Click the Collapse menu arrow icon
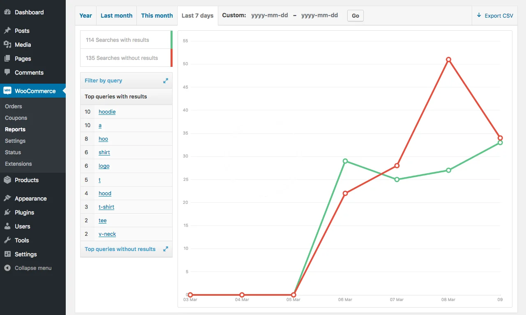The height and width of the screenshot is (315, 526). tap(7, 268)
